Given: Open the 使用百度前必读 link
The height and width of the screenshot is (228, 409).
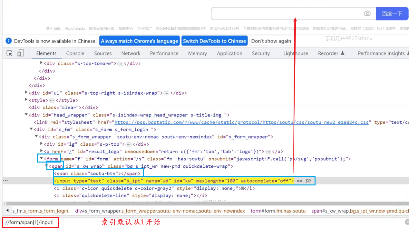Looking at the screenshot, I should [102, 28].
